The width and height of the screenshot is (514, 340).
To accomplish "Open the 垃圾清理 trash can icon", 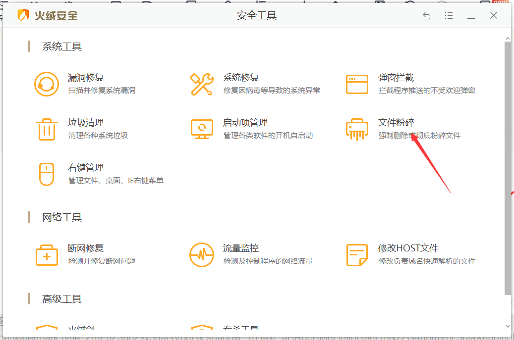I will click(x=47, y=129).
